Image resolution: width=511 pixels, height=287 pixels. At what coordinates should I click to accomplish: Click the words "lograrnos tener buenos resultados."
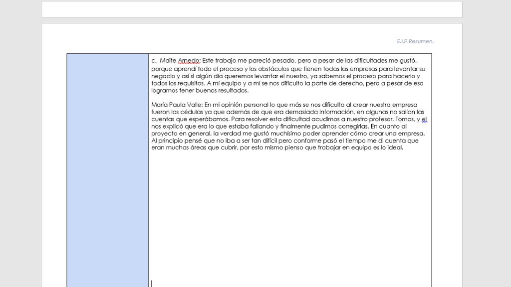200,91
